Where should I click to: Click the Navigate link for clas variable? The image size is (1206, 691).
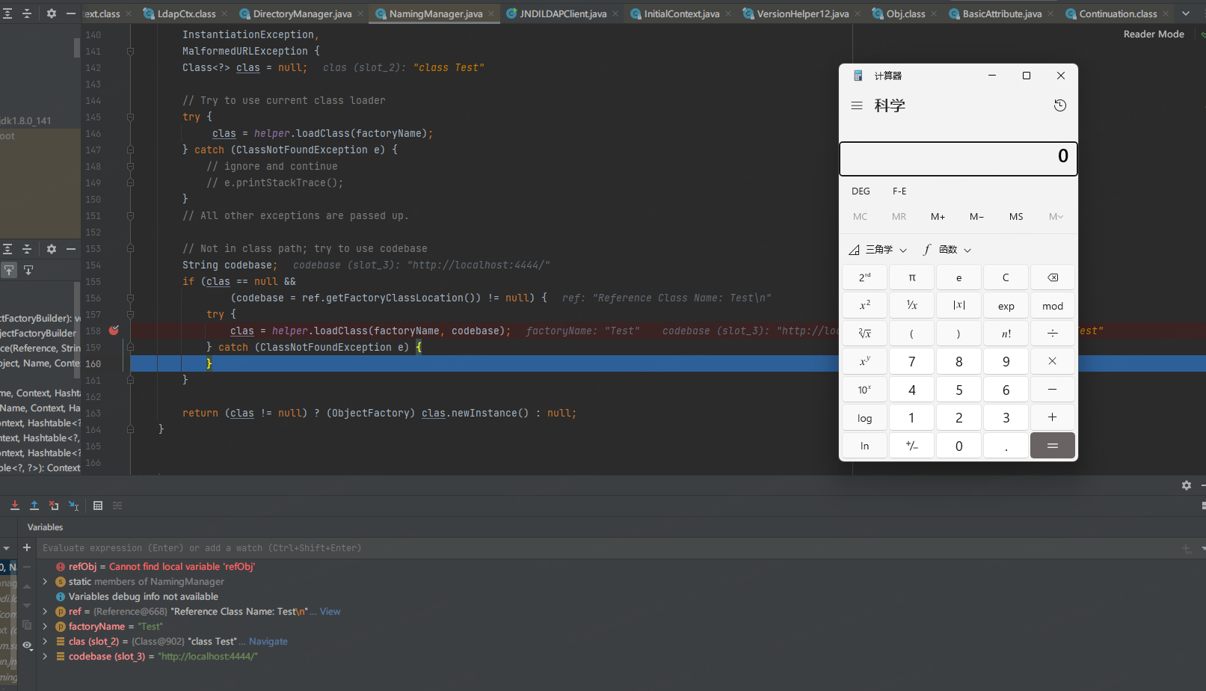268,641
